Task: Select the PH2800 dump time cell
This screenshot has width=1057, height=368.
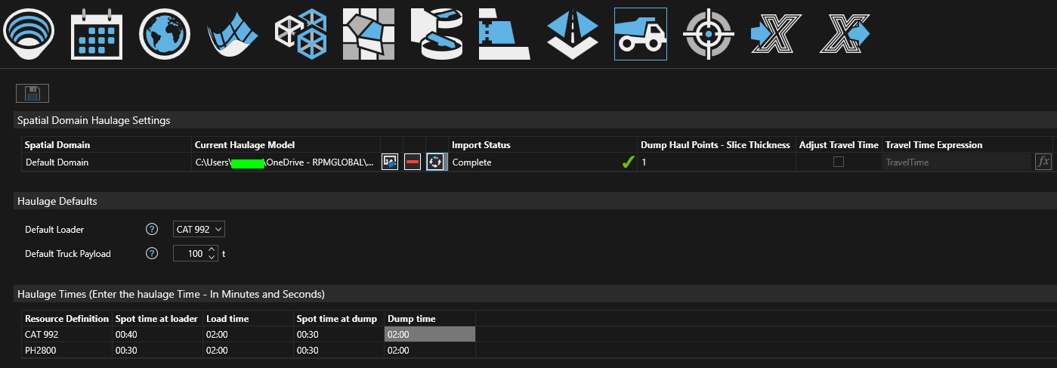Action: [x=429, y=351]
